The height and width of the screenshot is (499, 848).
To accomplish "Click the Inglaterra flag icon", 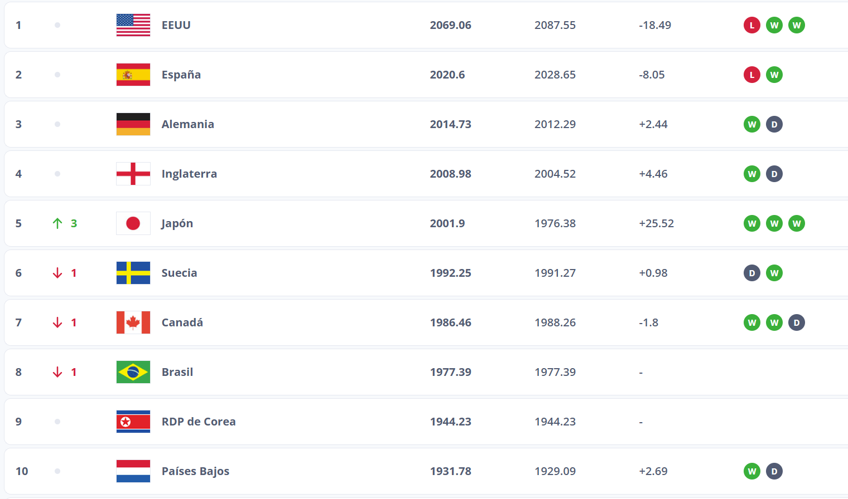I will pos(133,174).
